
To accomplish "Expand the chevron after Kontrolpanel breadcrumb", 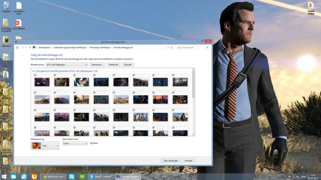I will [x=52, y=48].
